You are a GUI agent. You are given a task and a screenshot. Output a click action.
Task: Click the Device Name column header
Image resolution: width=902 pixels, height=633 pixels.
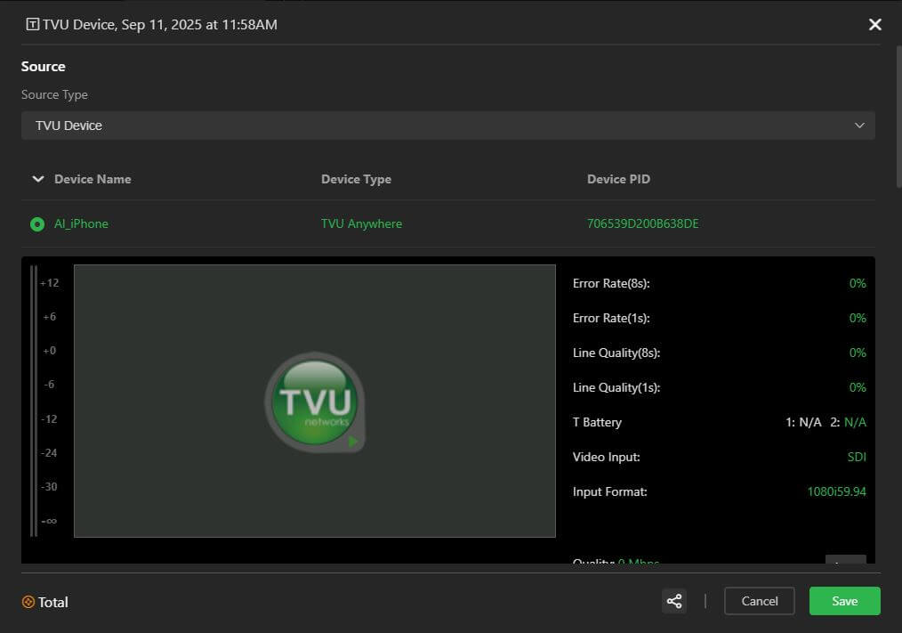pyautogui.click(x=93, y=179)
